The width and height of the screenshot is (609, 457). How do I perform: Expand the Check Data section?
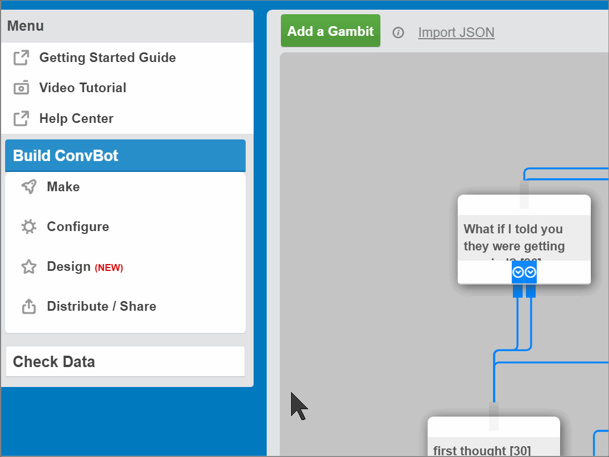coord(126,362)
